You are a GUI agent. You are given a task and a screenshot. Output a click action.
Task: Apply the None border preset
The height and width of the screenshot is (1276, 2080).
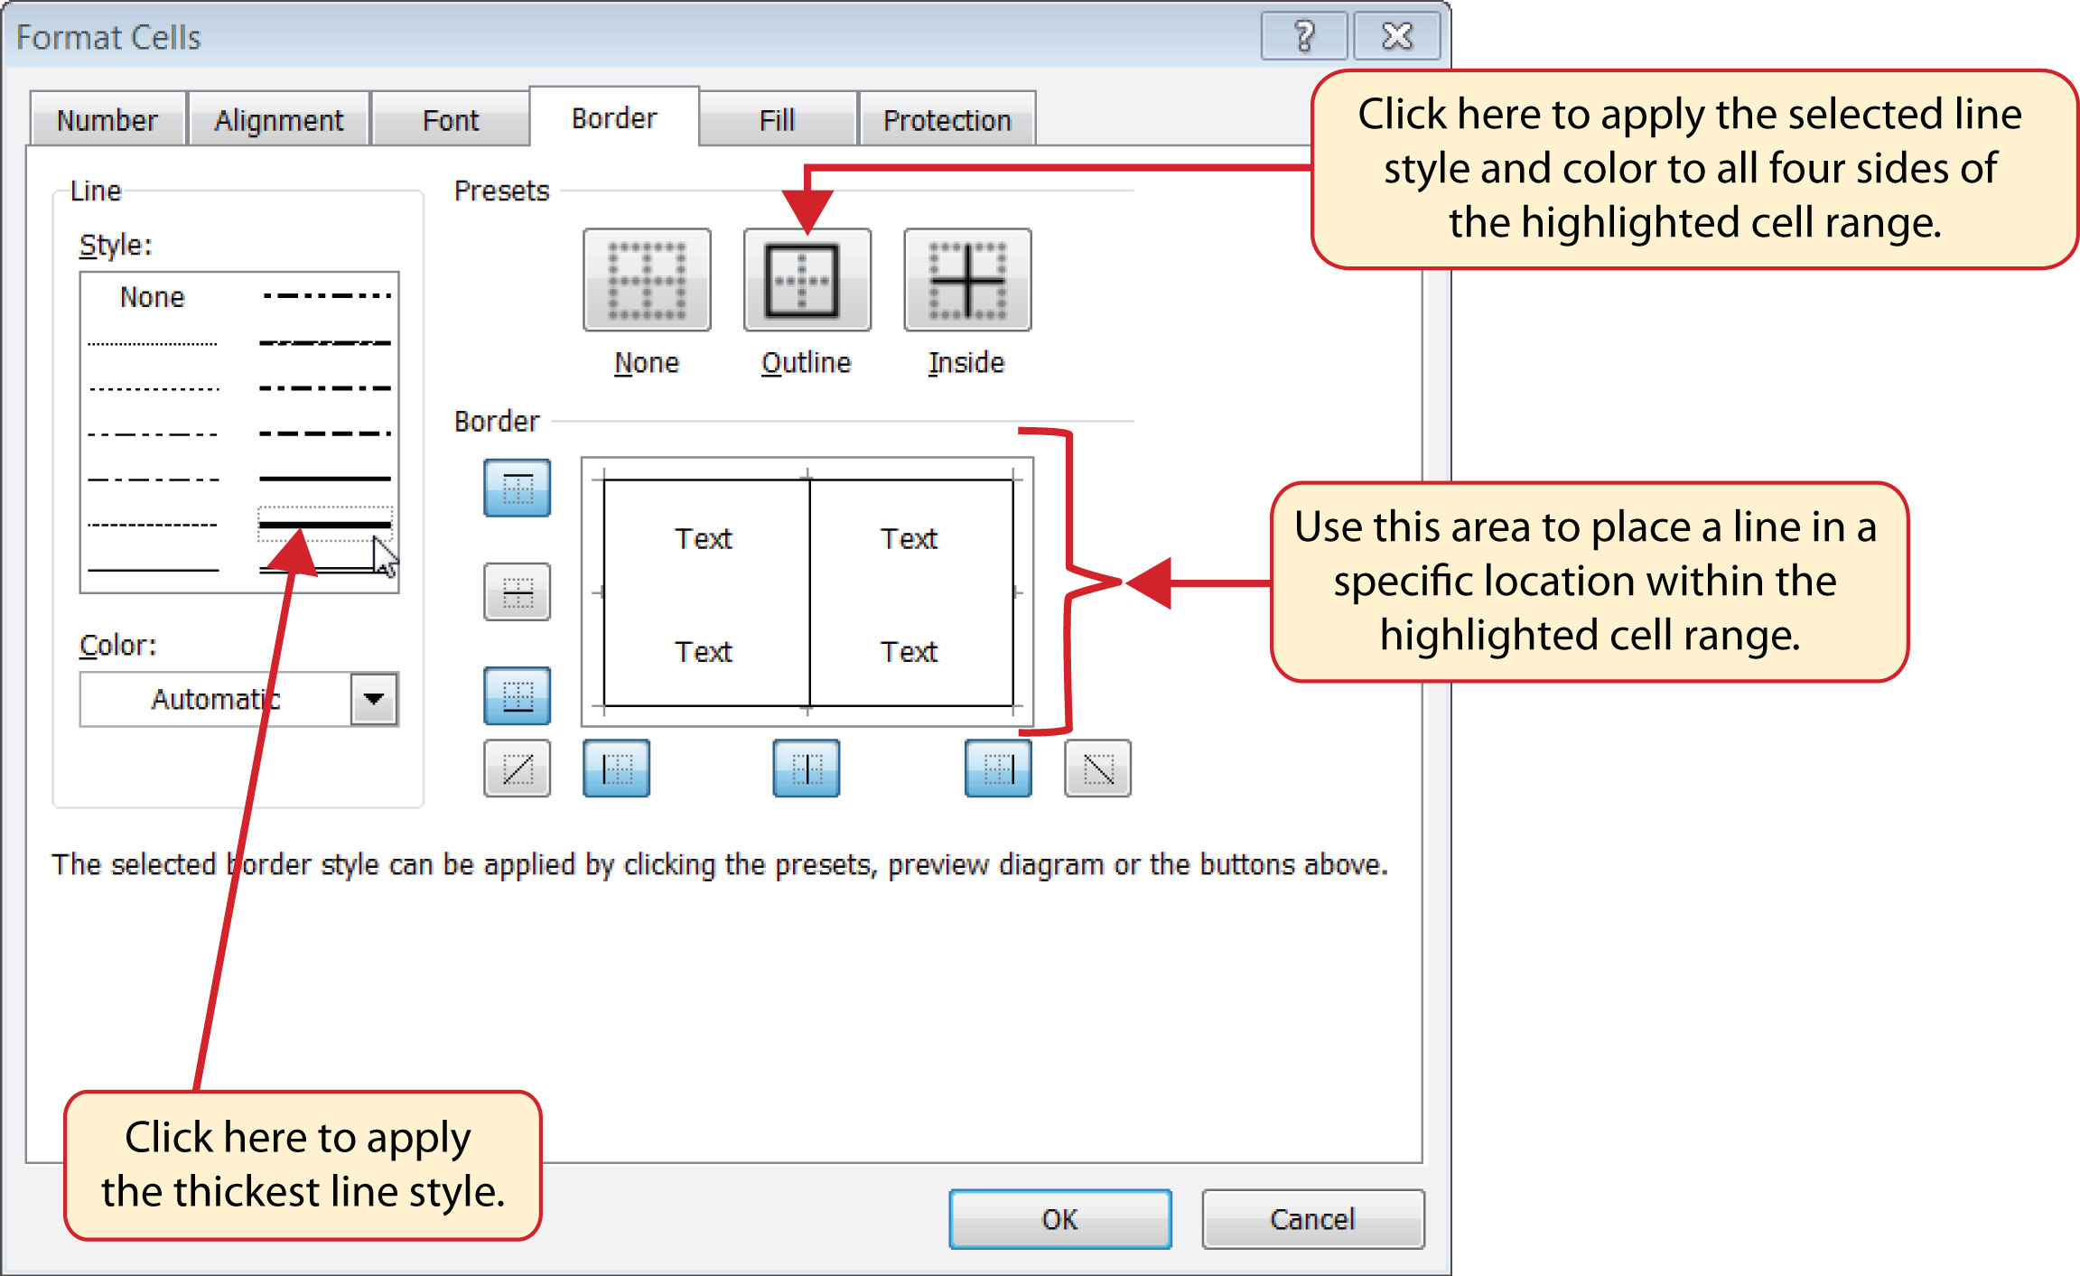pyautogui.click(x=647, y=280)
